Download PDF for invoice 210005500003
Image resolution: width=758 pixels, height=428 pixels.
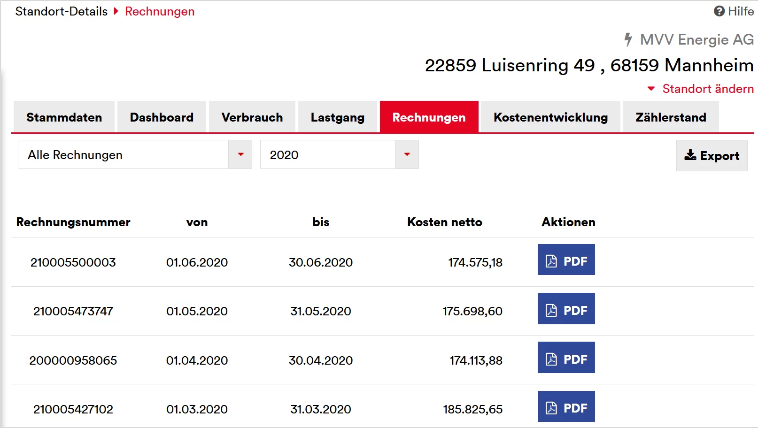(x=566, y=260)
